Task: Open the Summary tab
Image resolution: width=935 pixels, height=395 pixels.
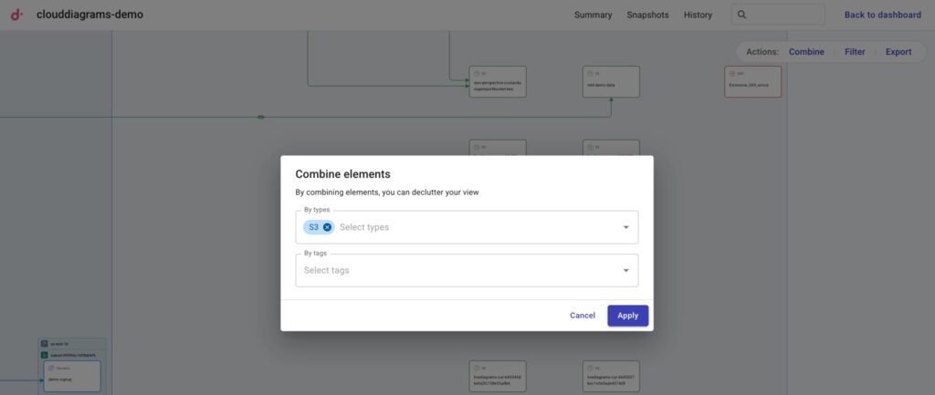Action: [x=593, y=15]
